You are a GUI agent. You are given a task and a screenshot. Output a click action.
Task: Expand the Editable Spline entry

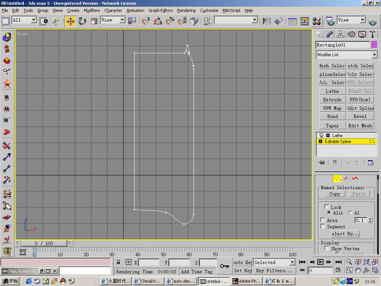[x=321, y=142]
